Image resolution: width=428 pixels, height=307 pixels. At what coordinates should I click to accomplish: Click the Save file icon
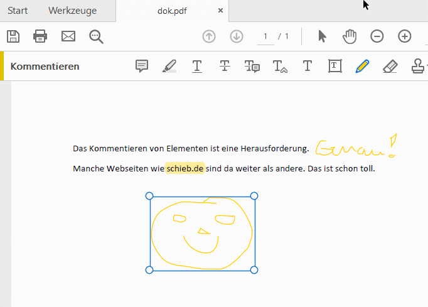[13, 36]
